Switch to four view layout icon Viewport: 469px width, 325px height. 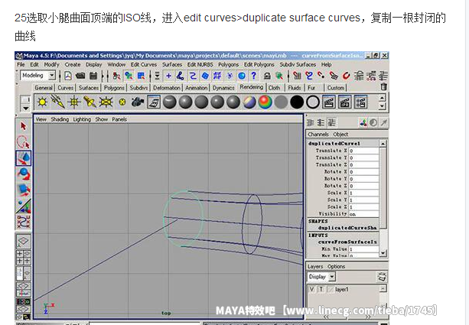coord(23,258)
